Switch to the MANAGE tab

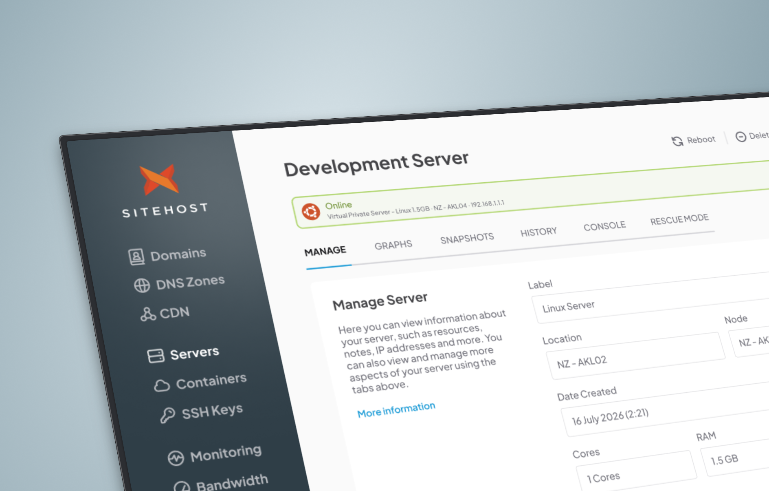coord(325,251)
